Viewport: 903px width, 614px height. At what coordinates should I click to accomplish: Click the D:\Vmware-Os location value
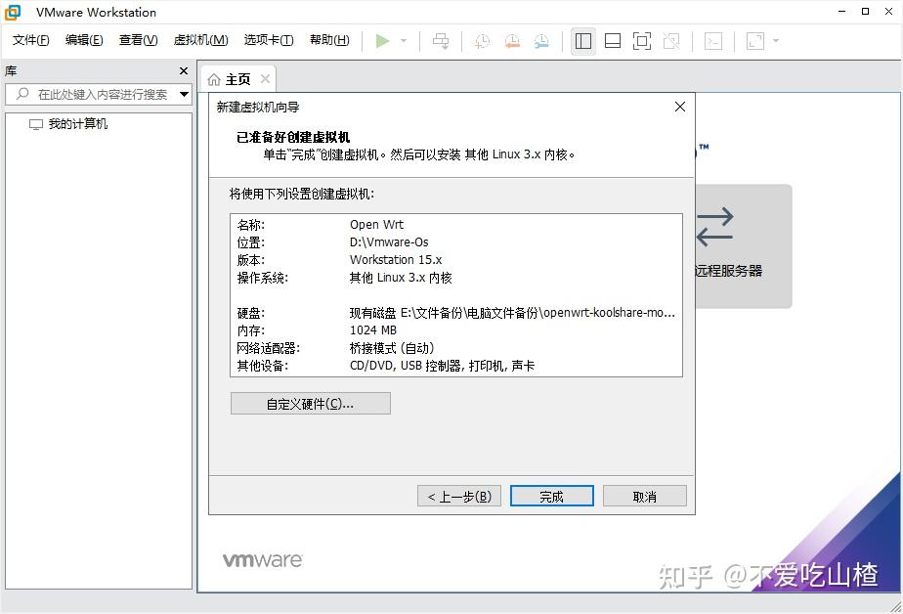click(389, 242)
